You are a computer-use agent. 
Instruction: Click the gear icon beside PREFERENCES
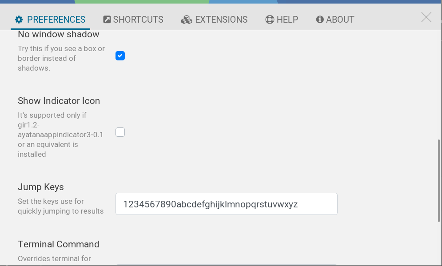click(x=18, y=20)
